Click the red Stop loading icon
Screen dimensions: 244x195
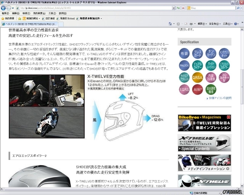pos(183,8)
